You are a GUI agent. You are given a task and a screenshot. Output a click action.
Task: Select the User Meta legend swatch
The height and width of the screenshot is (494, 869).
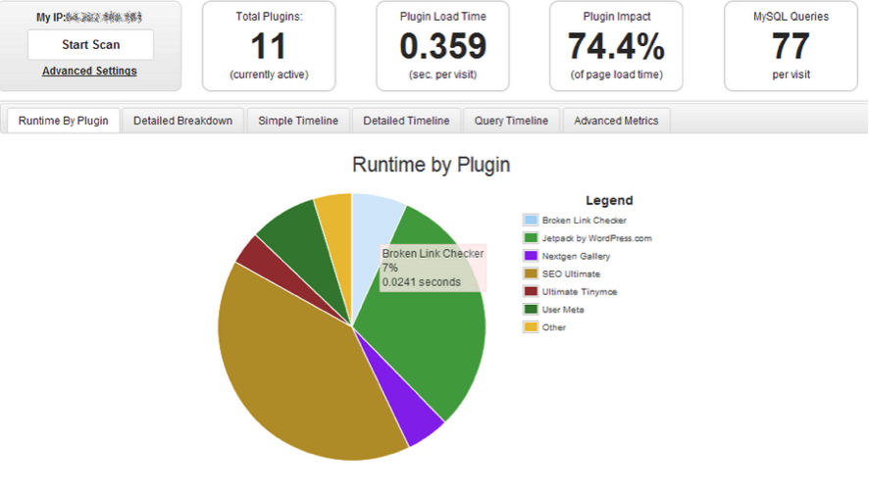(531, 309)
